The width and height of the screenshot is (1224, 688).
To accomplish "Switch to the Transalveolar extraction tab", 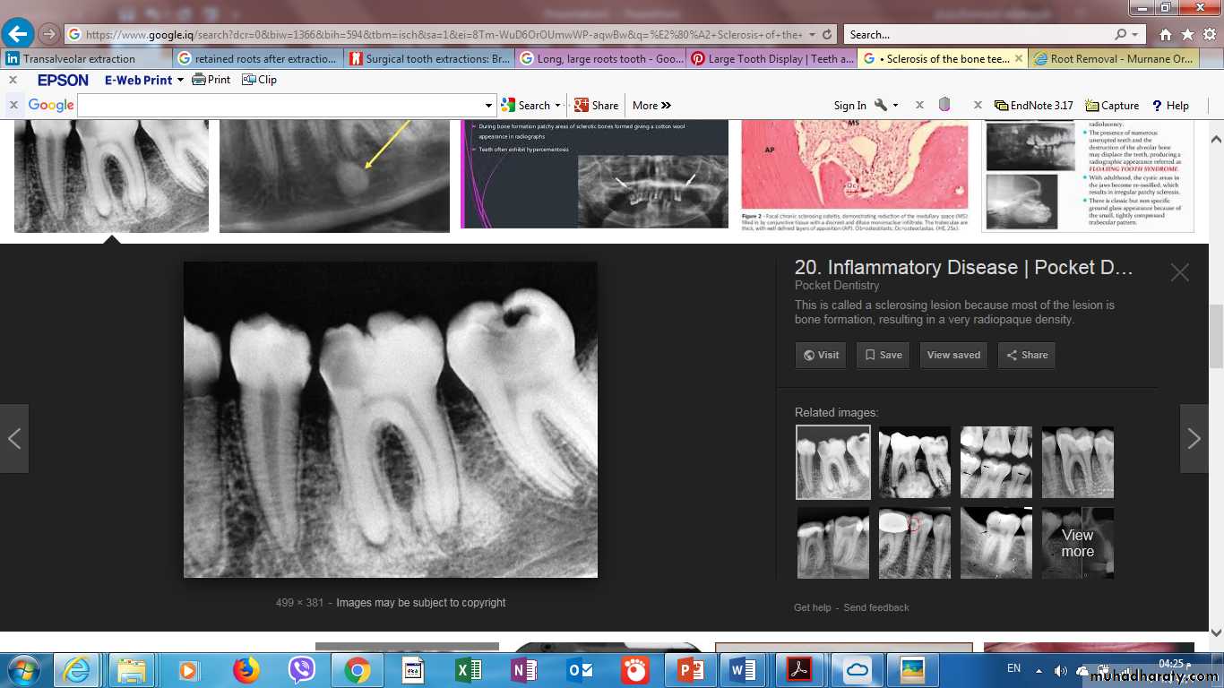I will point(79,58).
